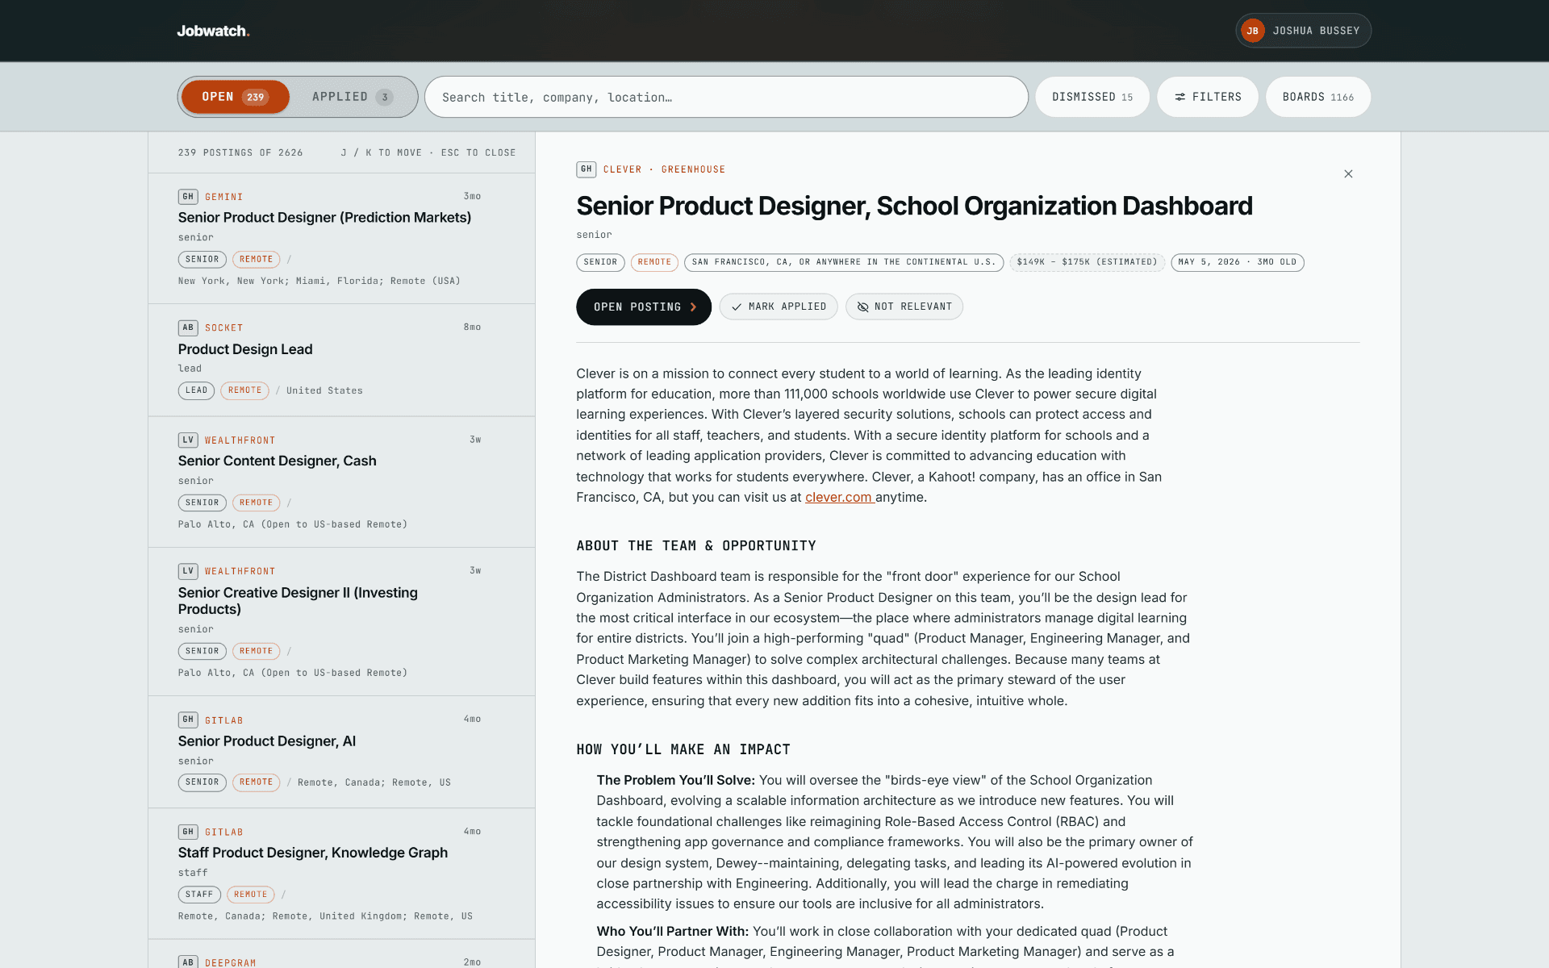Click the Jobwatch logo
This screenshot has width=1549, height=968.
coord(213,31)
